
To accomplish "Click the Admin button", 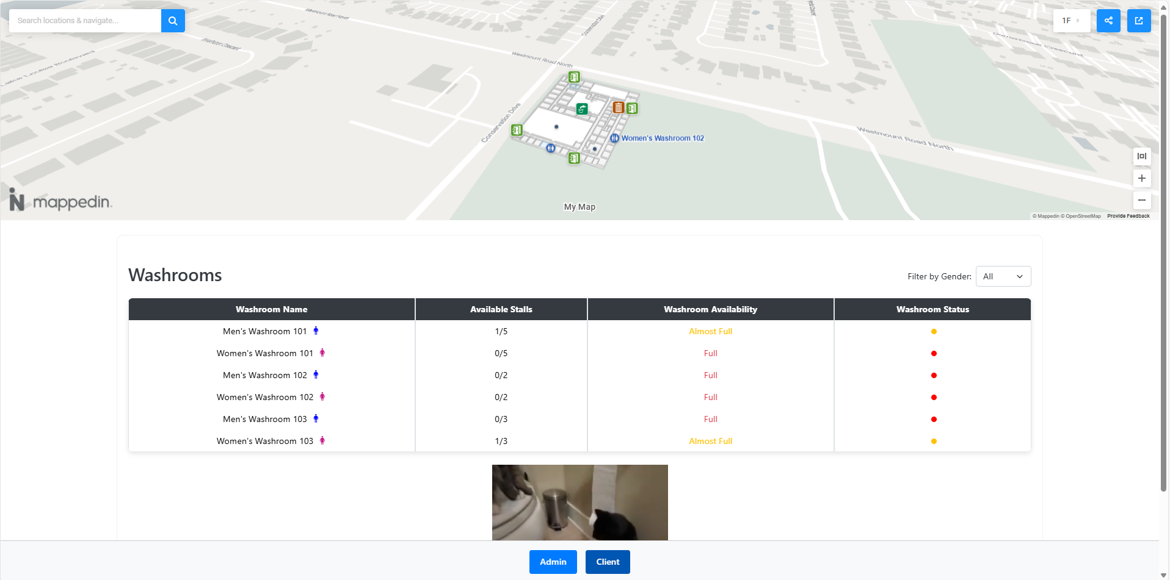I will point(553,562).
